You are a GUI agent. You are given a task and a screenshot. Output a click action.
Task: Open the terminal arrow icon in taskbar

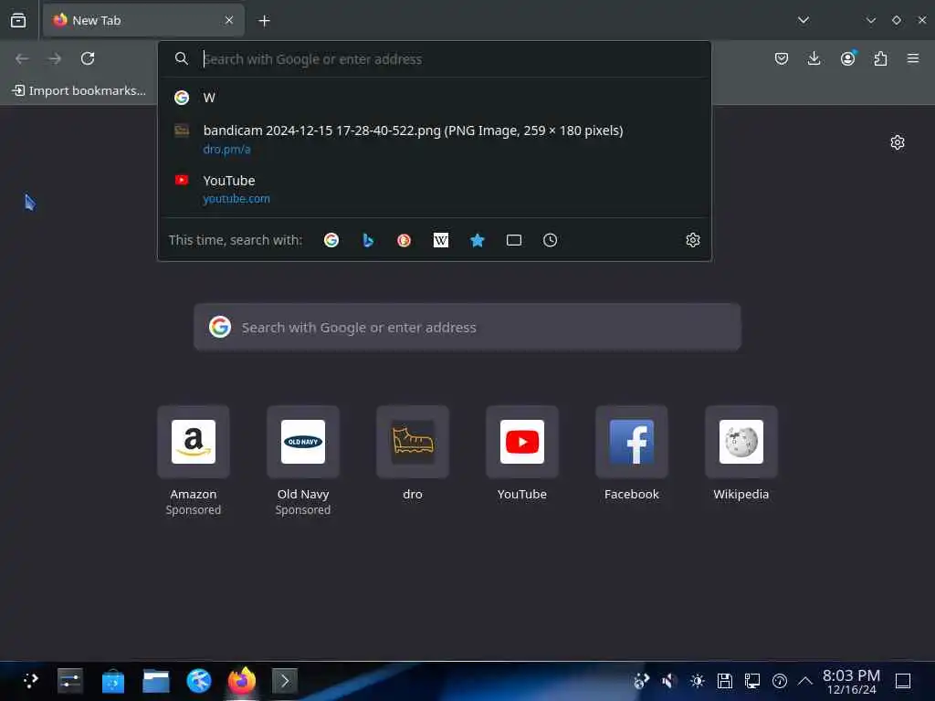(x=285, y=681)
